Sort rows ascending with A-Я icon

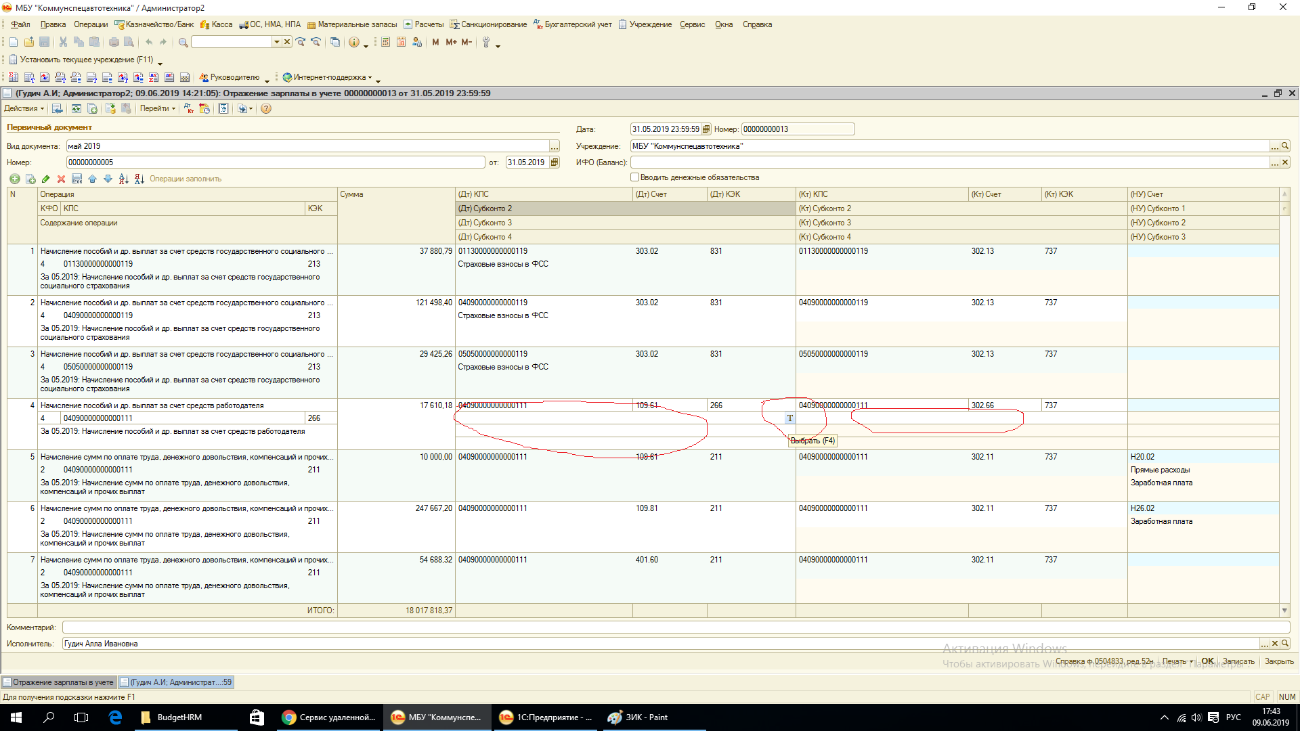click(123, 179)
